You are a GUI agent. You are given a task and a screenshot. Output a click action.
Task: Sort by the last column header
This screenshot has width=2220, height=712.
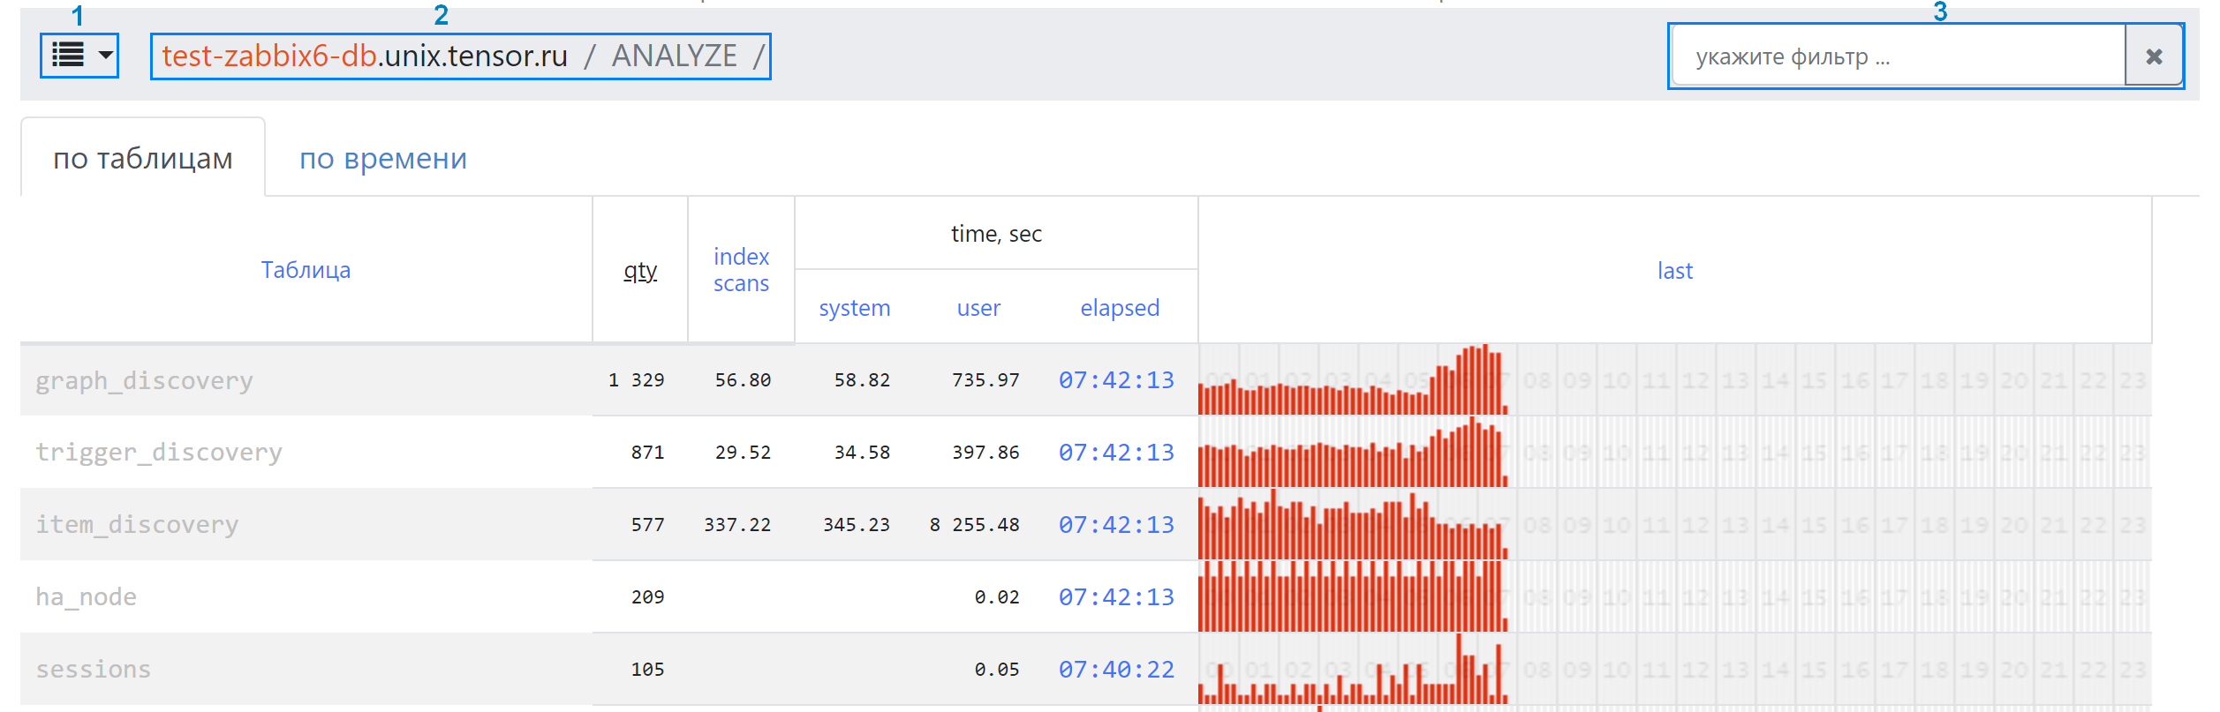(x=1674, y=271)
